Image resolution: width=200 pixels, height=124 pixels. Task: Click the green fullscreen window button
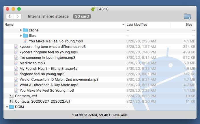(x=19, y=9)
